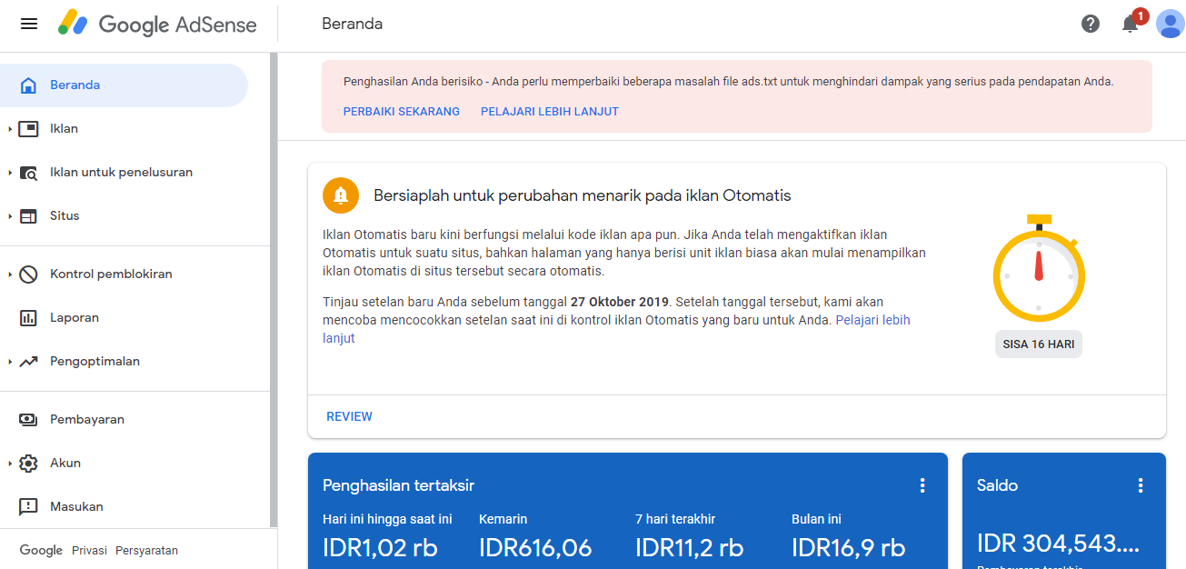This screenshot has height=569, width=1186.
Task: Click the Penghasilan tertaksir heading
Action: [x=398, y=485]
